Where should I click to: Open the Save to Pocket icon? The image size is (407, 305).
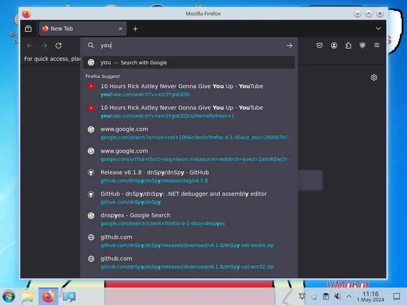pos(320,45)
